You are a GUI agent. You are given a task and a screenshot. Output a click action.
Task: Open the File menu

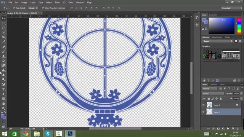click(10, 3)
